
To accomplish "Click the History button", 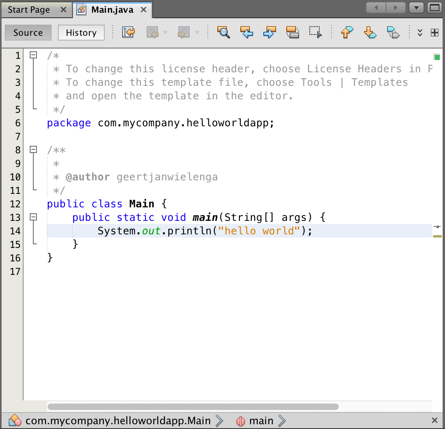I will click(x=81, y=33).
